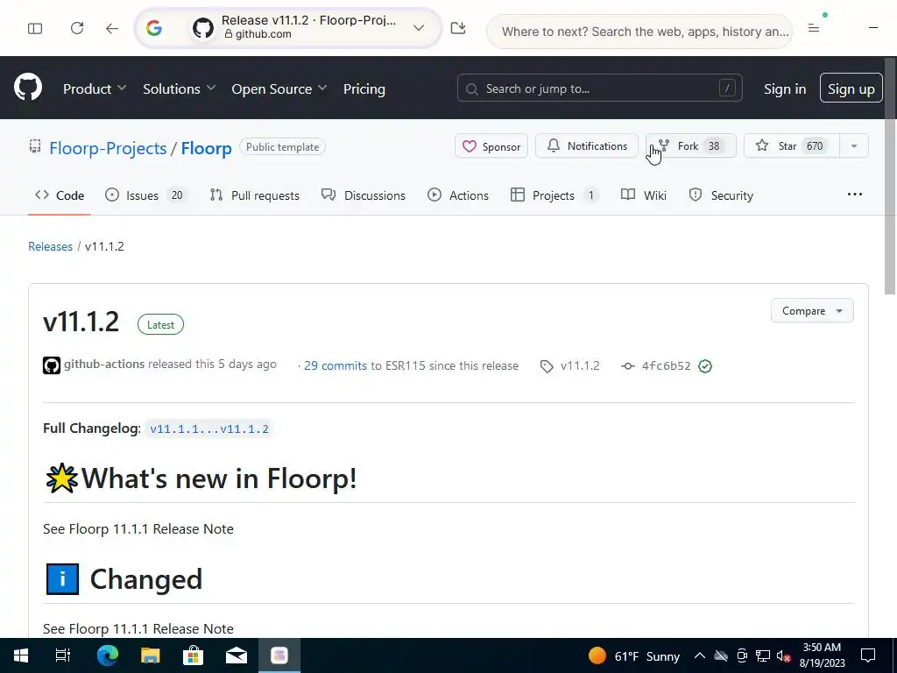Open the v11.1.1...v11.1.2 changelog link

pyautogui.click(x=208, y=429)
